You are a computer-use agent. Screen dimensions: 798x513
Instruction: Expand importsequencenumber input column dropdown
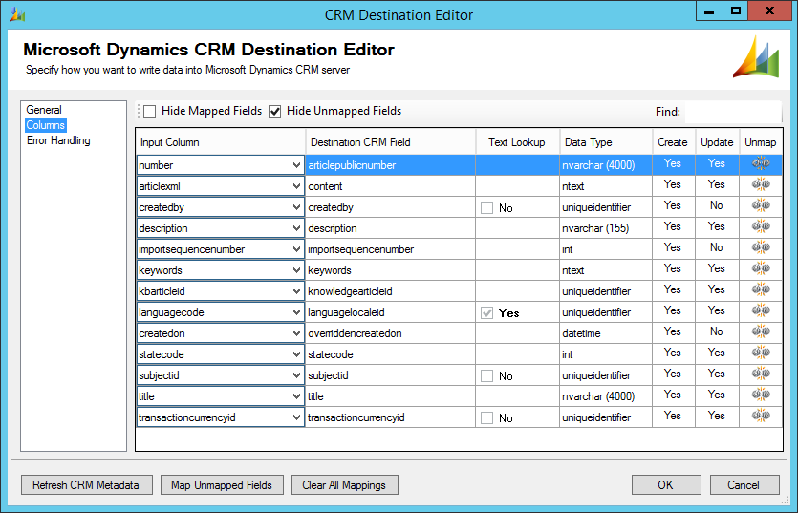[296, 249]
